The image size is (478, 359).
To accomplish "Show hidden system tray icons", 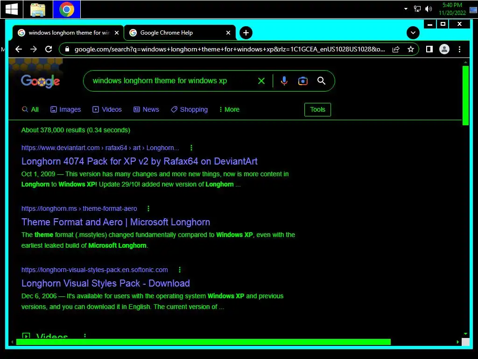I will (x=406, y=9).
